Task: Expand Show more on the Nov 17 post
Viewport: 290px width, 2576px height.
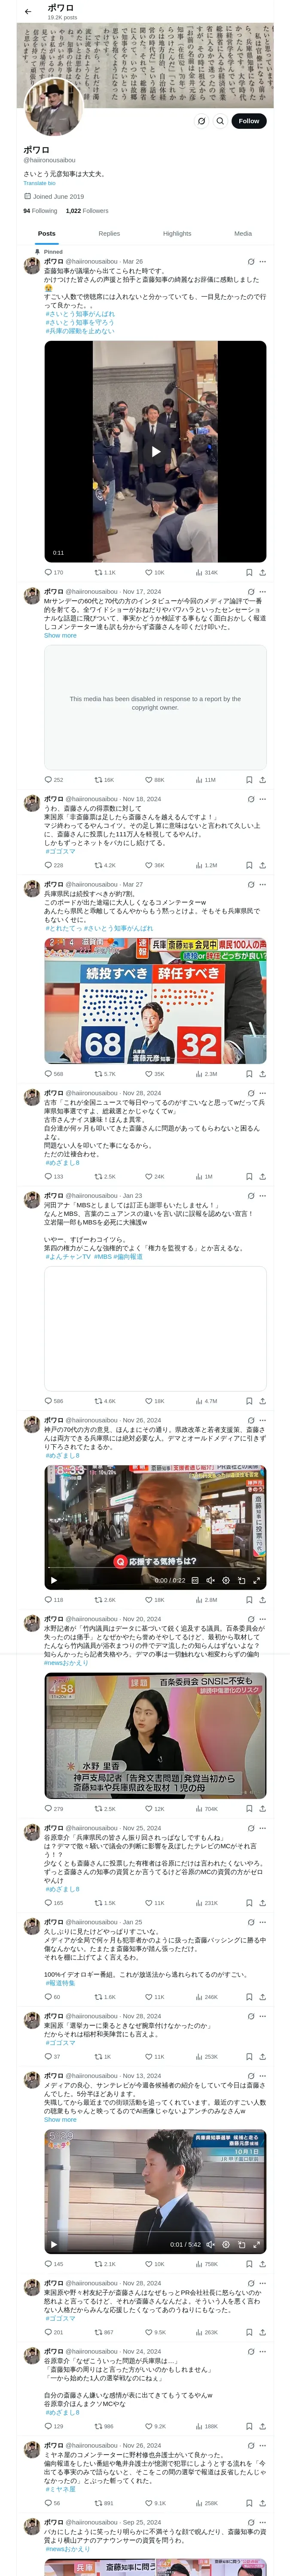Action: tap(60, 635)
